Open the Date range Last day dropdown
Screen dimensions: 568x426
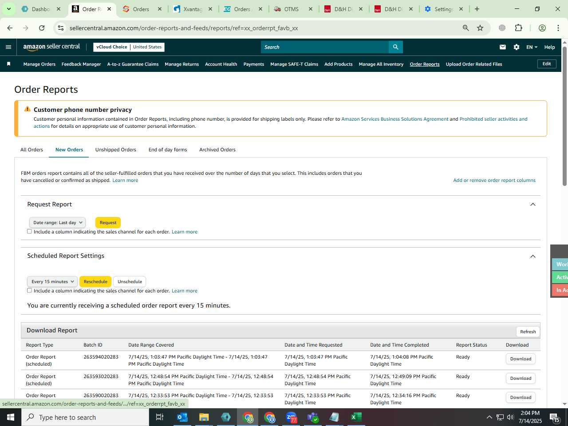pyautogui.click(x=57, y=223)
